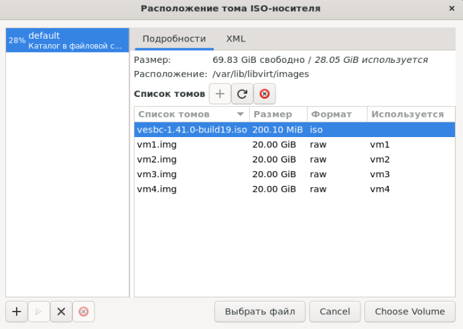Create a new volume with plus icon
The width and height of the screenshot is (463, 329).
[x=220, y=94]
